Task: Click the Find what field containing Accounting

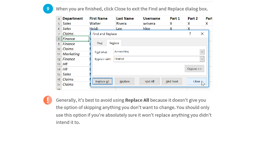Action: pyautogui.click(x=156, y=52)
